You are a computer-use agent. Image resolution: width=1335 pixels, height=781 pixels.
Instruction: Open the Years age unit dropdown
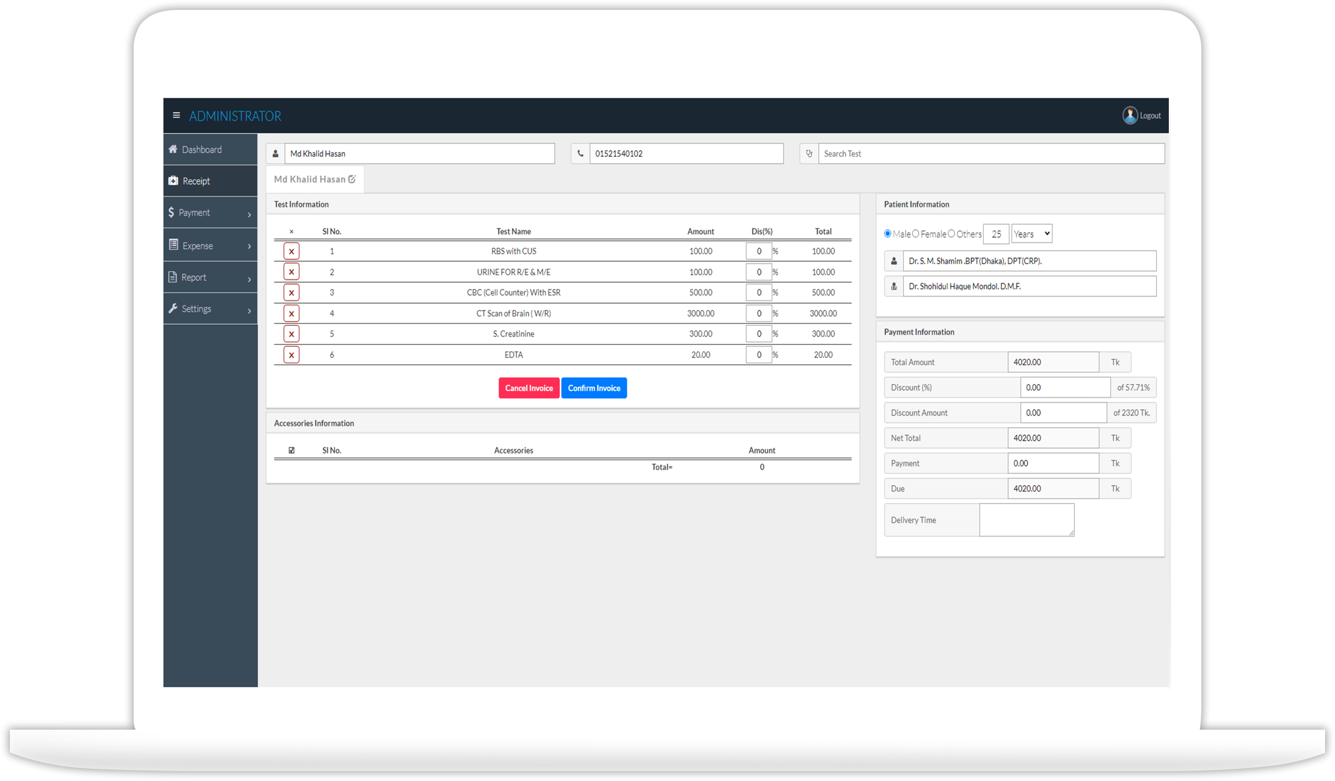1031,233
